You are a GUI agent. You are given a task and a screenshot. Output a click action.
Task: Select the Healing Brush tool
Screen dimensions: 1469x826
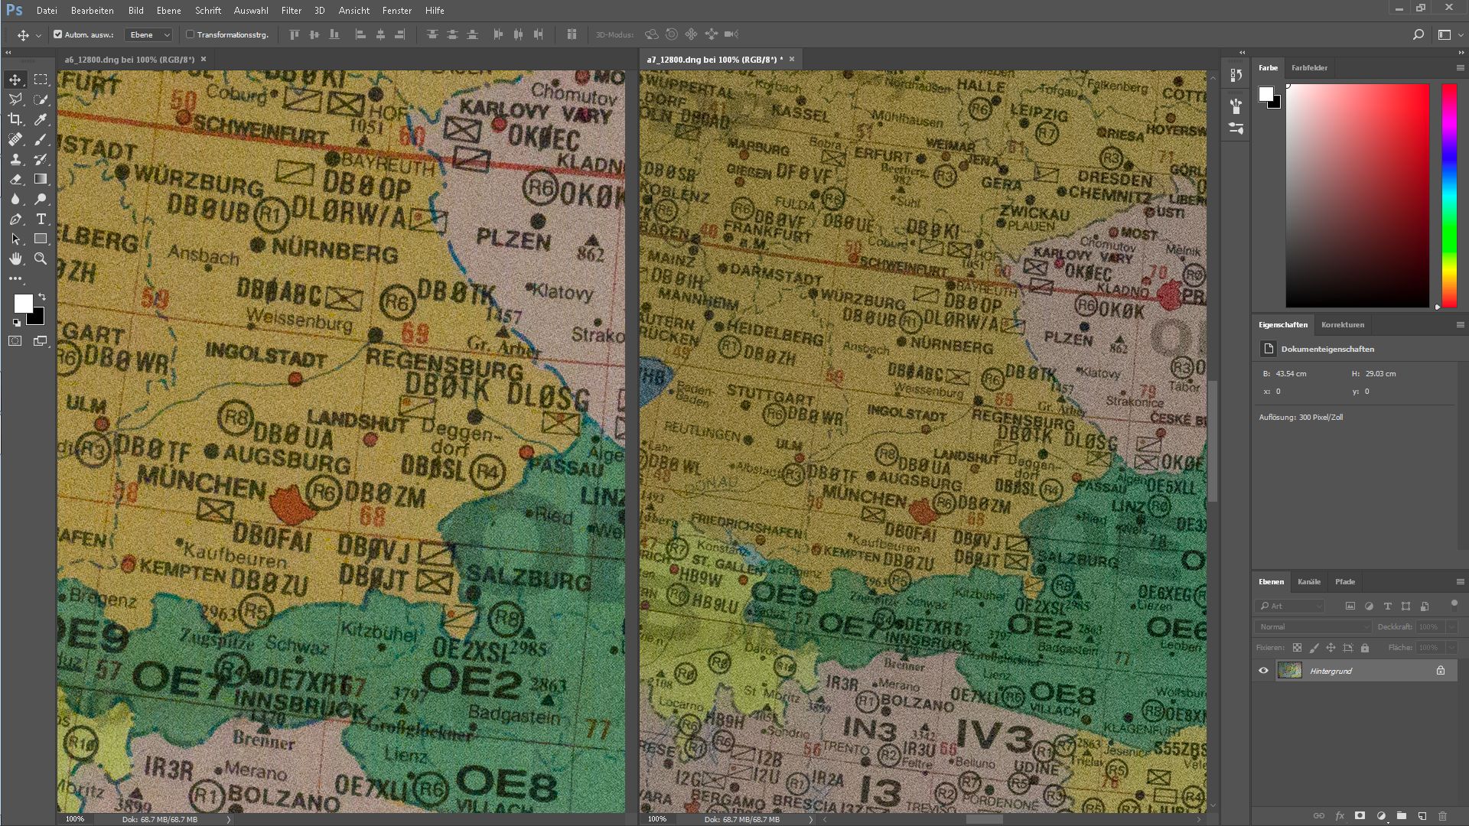15,139
